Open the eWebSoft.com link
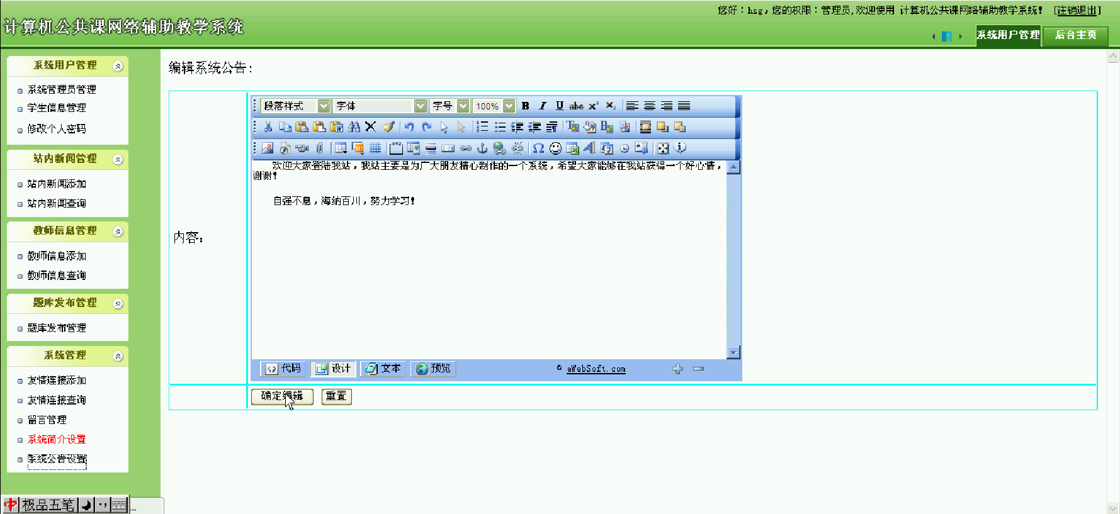The image size is (1120, 514). tap(596, 369)
